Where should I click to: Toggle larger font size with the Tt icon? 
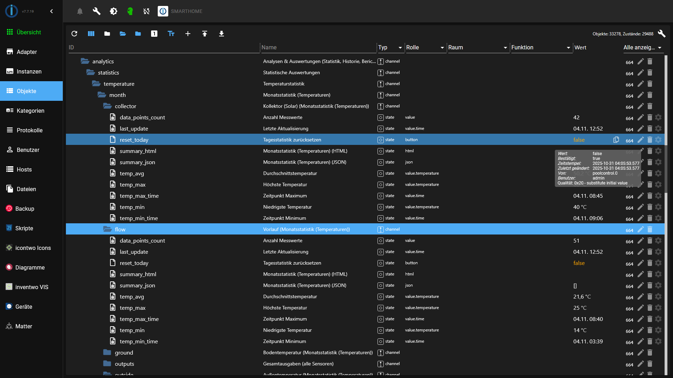171,34
